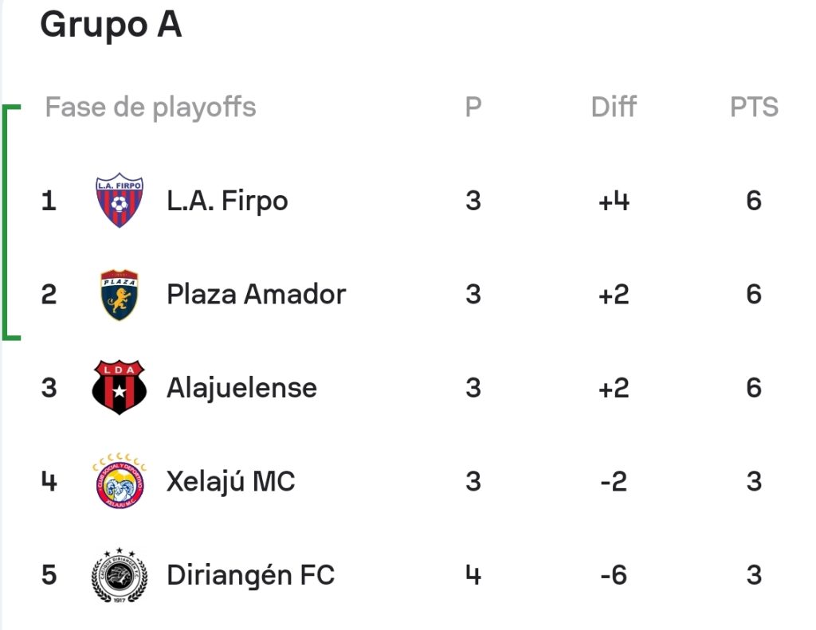The height and width of the screenshot is (630, 816).
Task: Click Xelajú MC's -2 goal difference
Action: [614, 482]
